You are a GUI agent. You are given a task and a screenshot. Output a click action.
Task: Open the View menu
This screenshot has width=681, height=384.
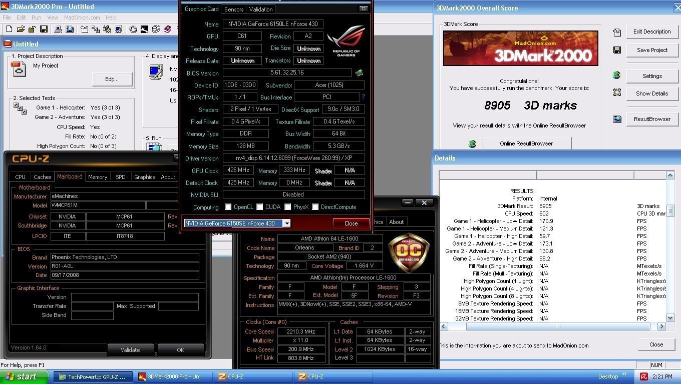[x=53, y=17]
